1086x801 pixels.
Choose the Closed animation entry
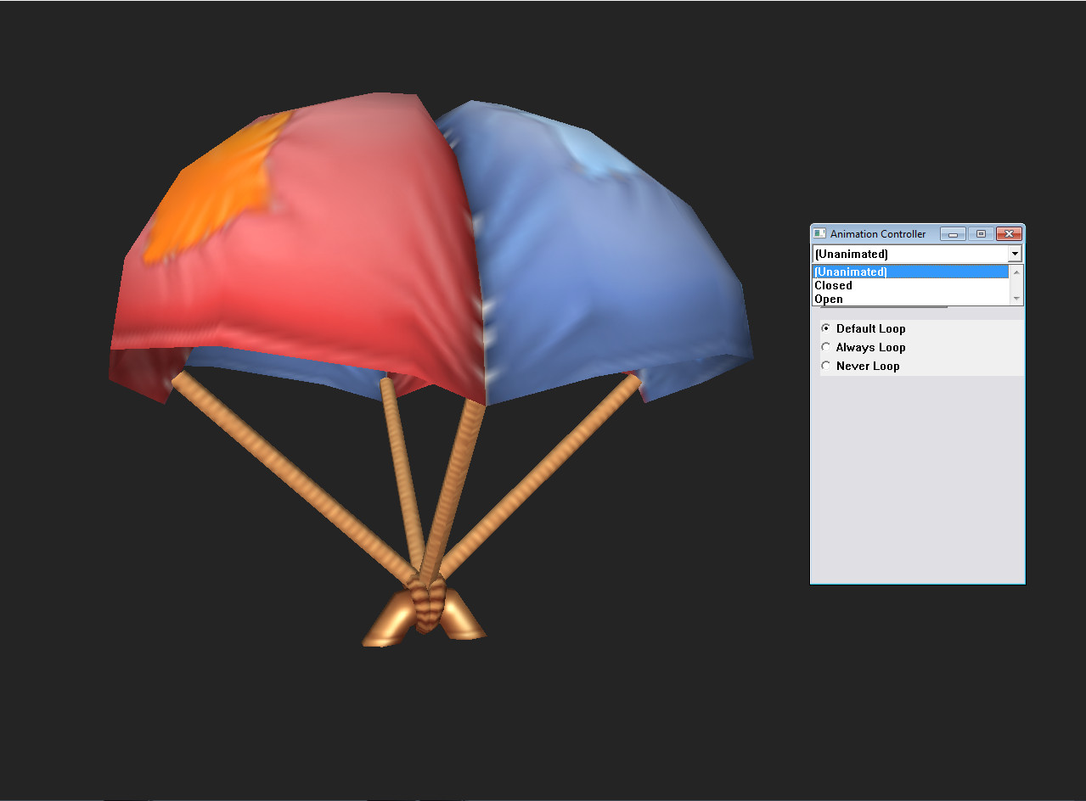pyautogui.click(x=910, y=285)
